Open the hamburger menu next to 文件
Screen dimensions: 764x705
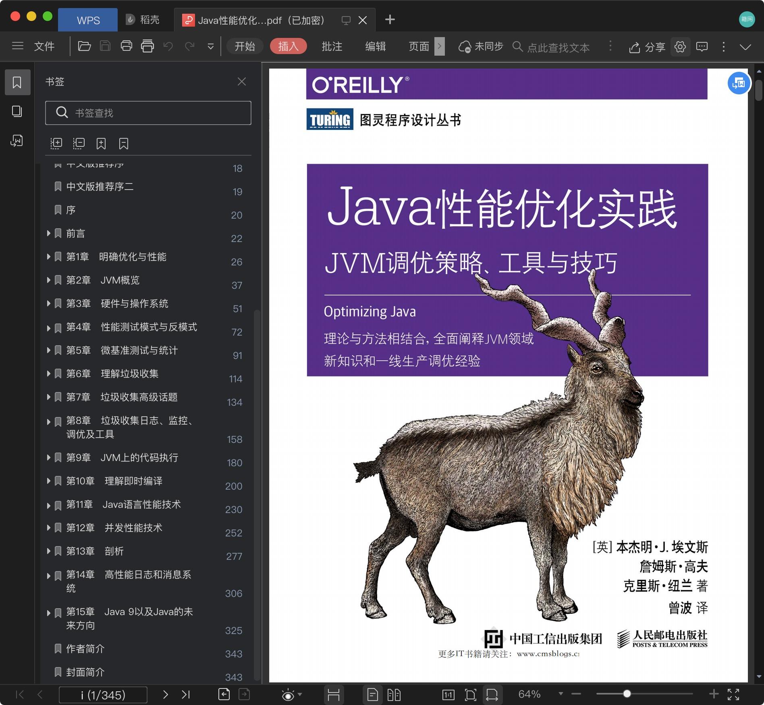pos(18,46)
